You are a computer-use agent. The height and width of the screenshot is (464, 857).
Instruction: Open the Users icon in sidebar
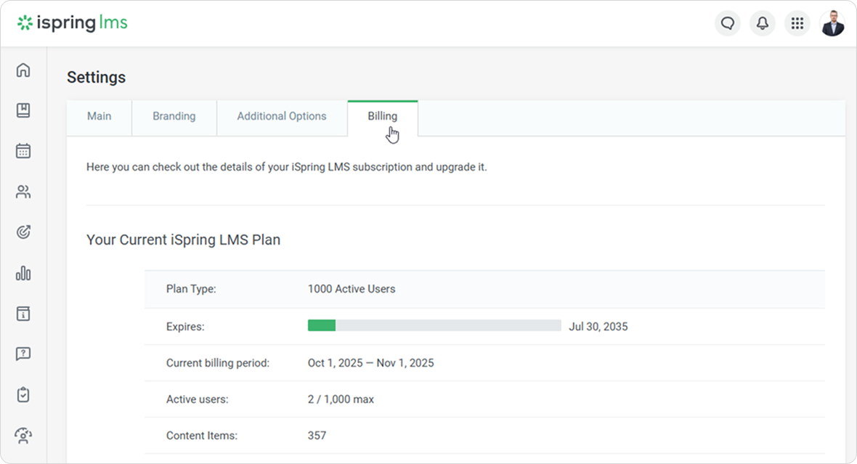click(23, 192)
